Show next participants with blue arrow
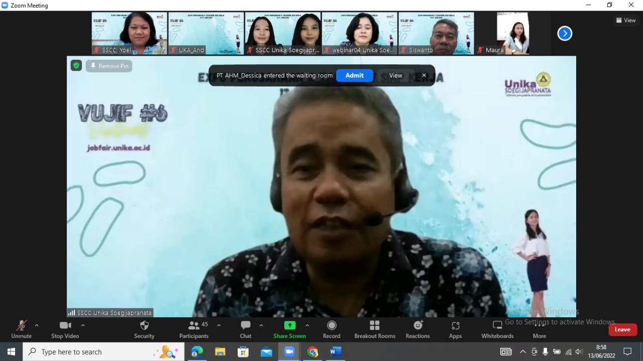Image resolution: width=643 pixels, height=361 pixels. 565,33
